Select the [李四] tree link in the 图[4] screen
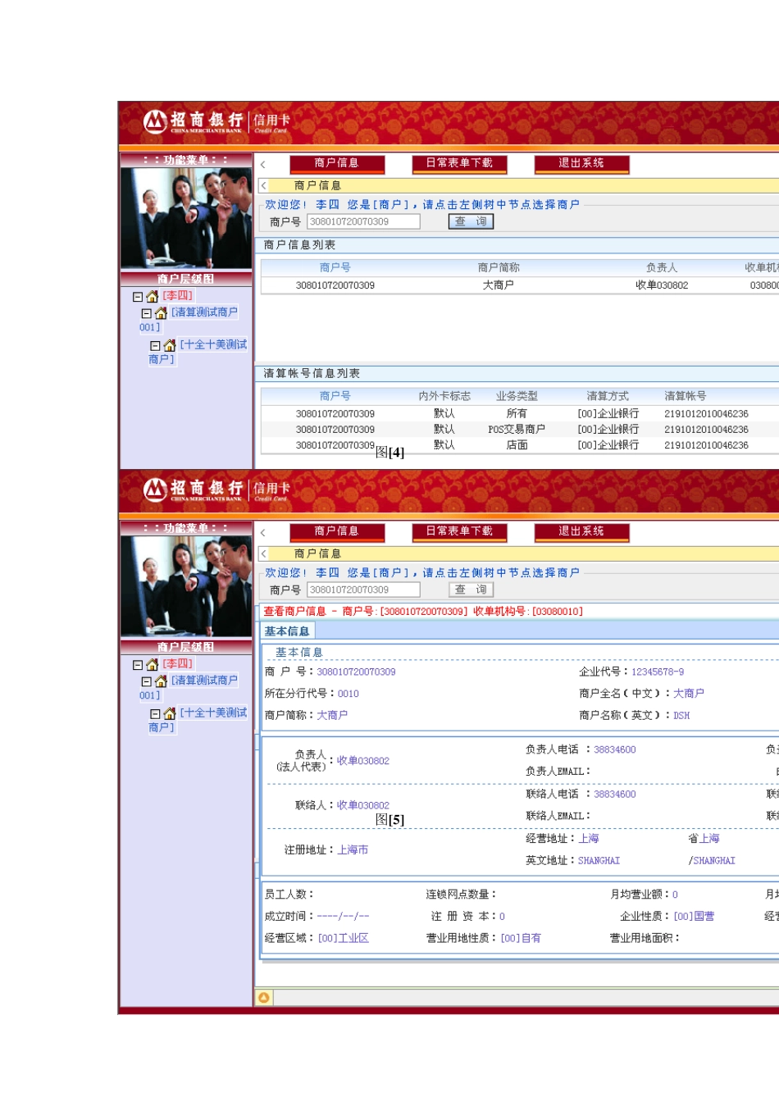This screenshot has width=779, height=1102. click(177, 296)
